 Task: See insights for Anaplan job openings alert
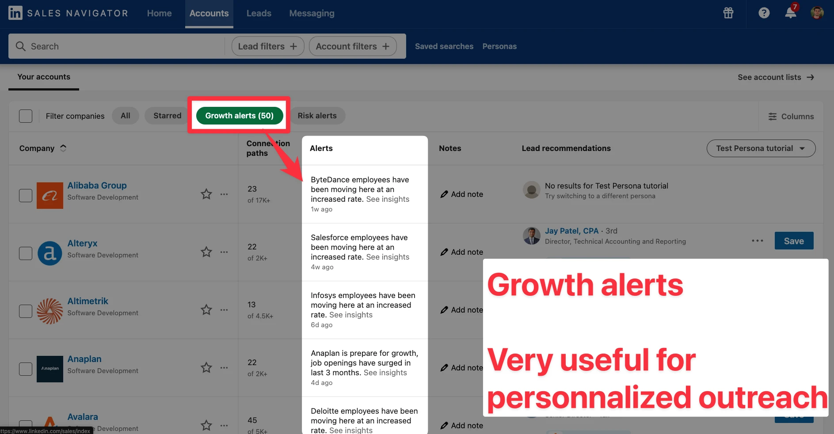click(x=385, y=373)
